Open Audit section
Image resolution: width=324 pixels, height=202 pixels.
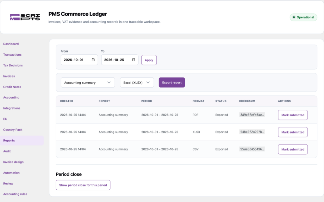pyautogui.click(x=7, y=151)
